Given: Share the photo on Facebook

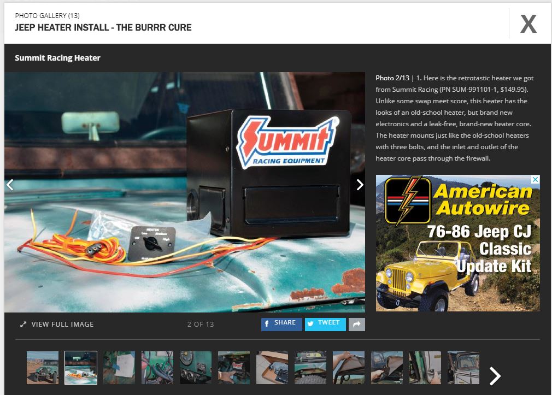Looking at the screenshot, I should pyautogui.click(x=280, y=323).
